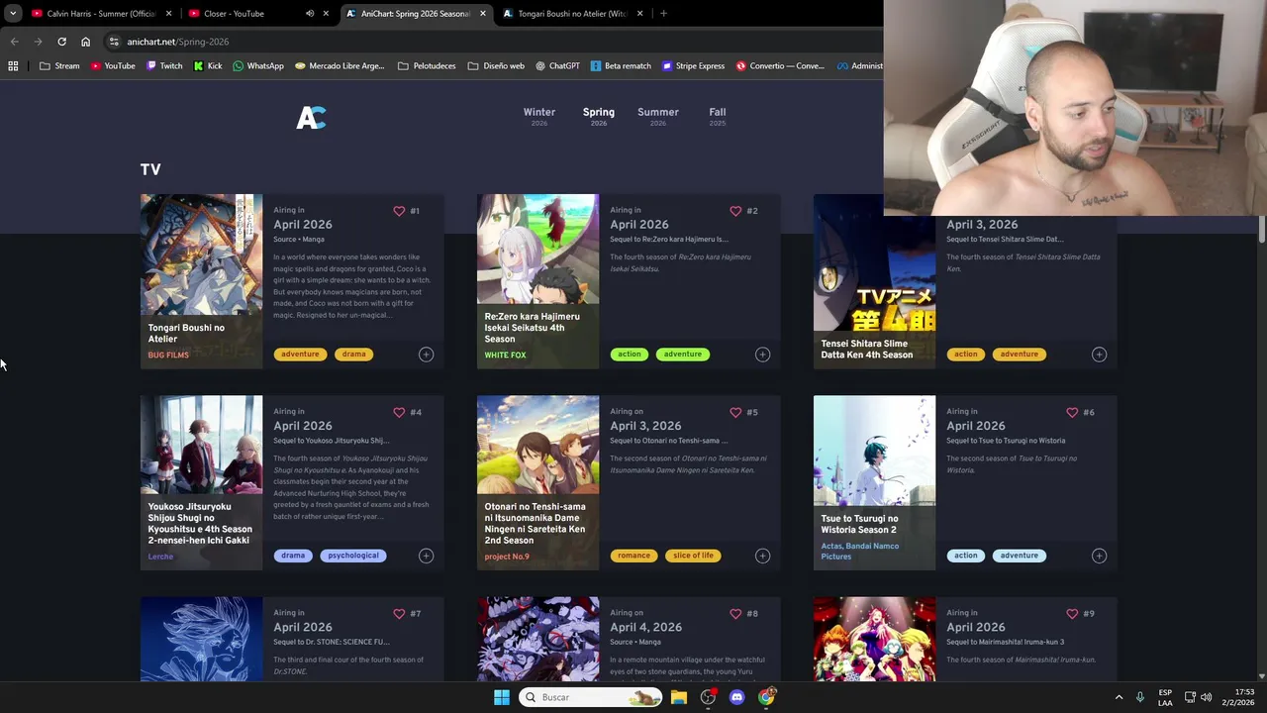Favorite Youkoso Jitsuryoku 4th Season with its heart icon

click(x=399, y=412)
